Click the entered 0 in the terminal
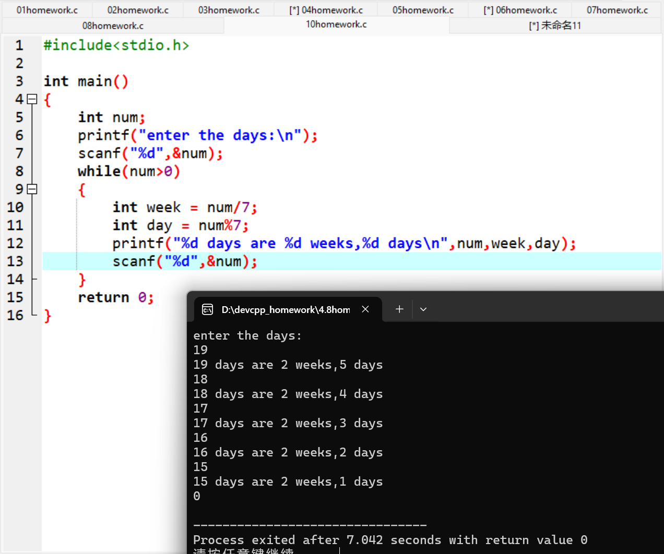This screenshot has width=664, height=554. click(197, 496)
